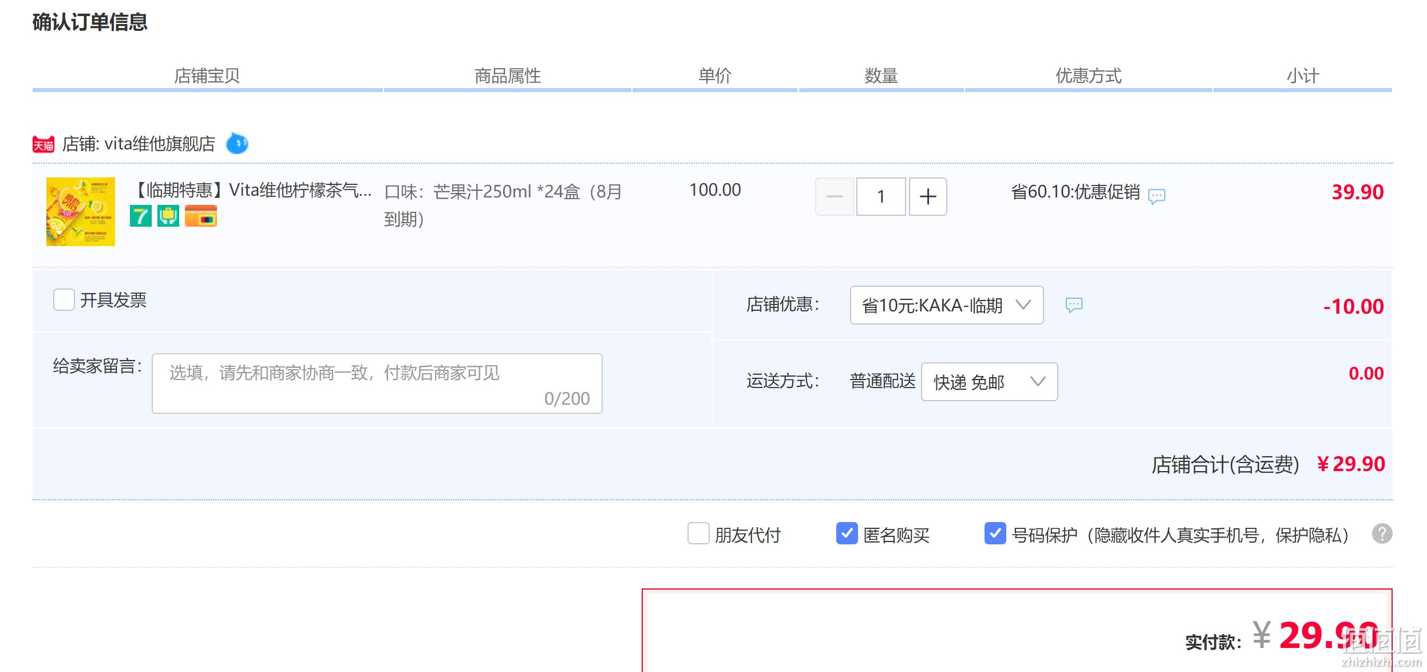
Task: Click the 口味：芒果汁250ml *24盒 attribute text
Action: click(x=503, y=205)
